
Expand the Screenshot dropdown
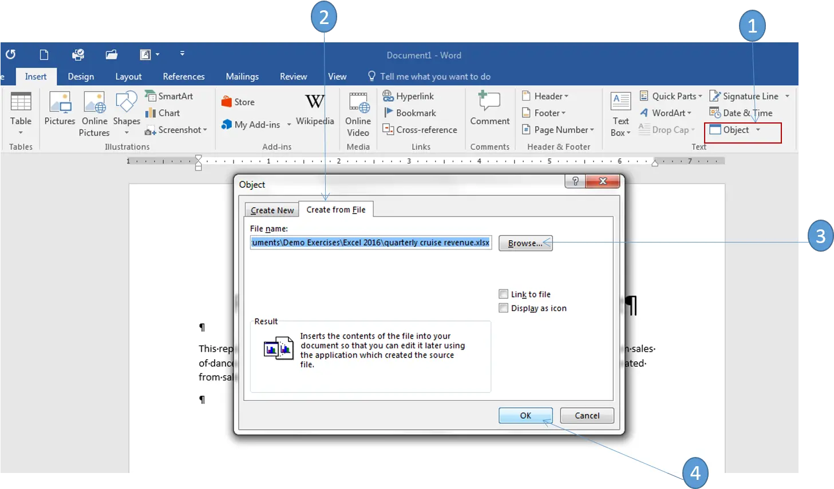pyautogui.click(x=205, y=130)
